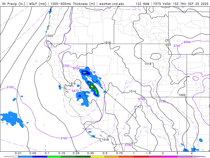Select the dark blue 0.05–0.1 legend swatch
The width and height of the screenshot is (210, 158).
point(40,157)
